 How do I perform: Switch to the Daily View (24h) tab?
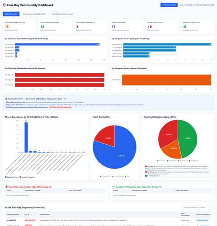11,14
